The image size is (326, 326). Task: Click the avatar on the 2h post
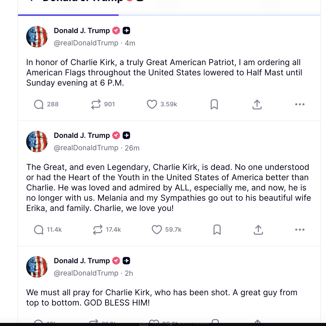coord(37,267)
